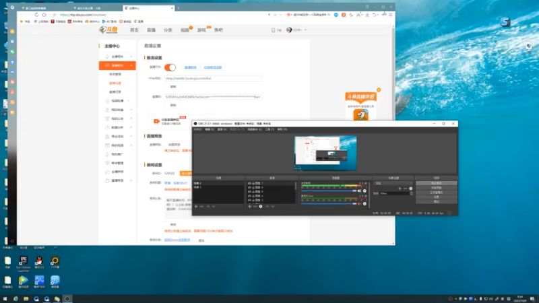Screen dimensions: 539x303
Task: Expand the 数据分析 sidebar section
Action: click(131, 127)
